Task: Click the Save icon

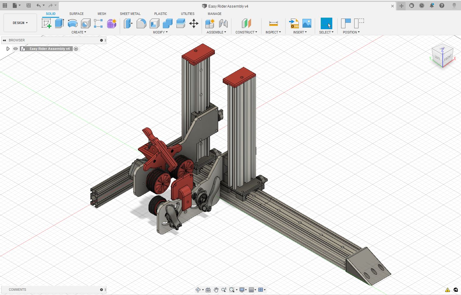Action: [28, 5]
